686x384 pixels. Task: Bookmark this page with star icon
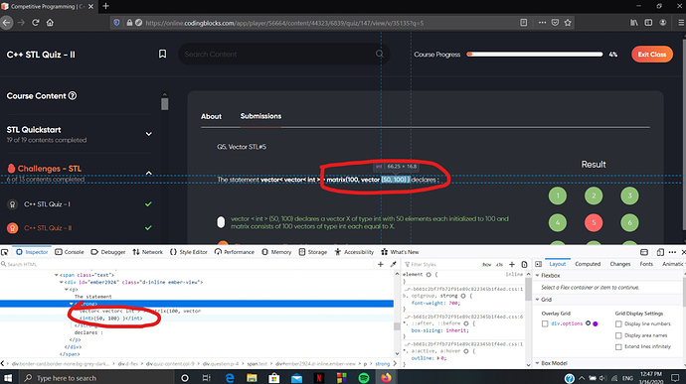pyautogui.click(x=568, y=23)
